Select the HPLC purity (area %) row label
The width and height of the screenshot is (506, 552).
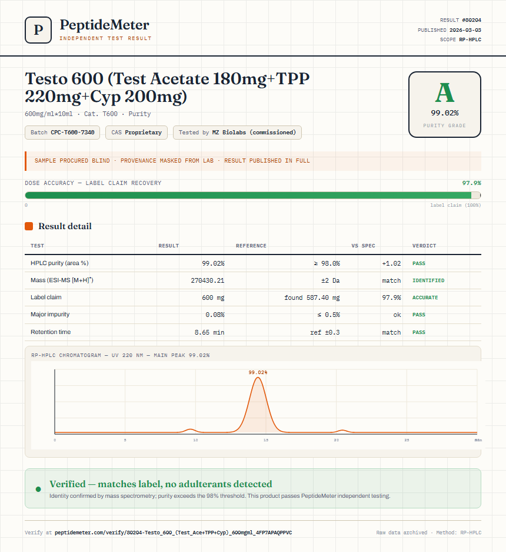pos(59,263)
